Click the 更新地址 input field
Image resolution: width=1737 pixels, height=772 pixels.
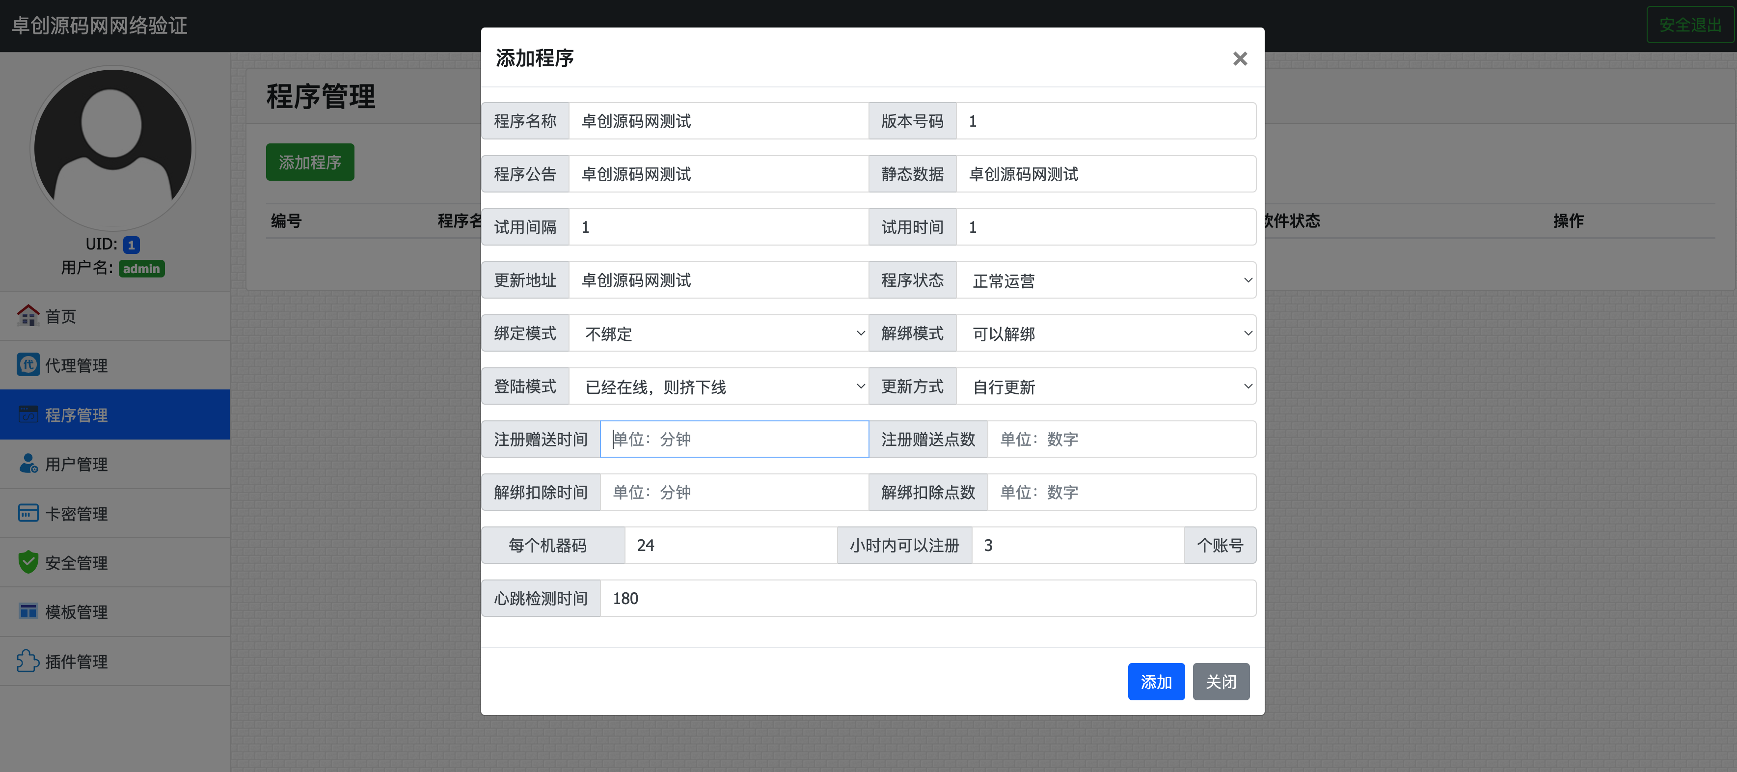(719, 280)
